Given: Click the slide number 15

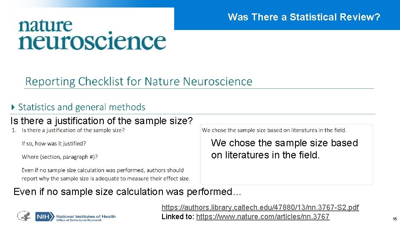Looking at the screenshot, I should pyautogui.click(x=395, y=219).
